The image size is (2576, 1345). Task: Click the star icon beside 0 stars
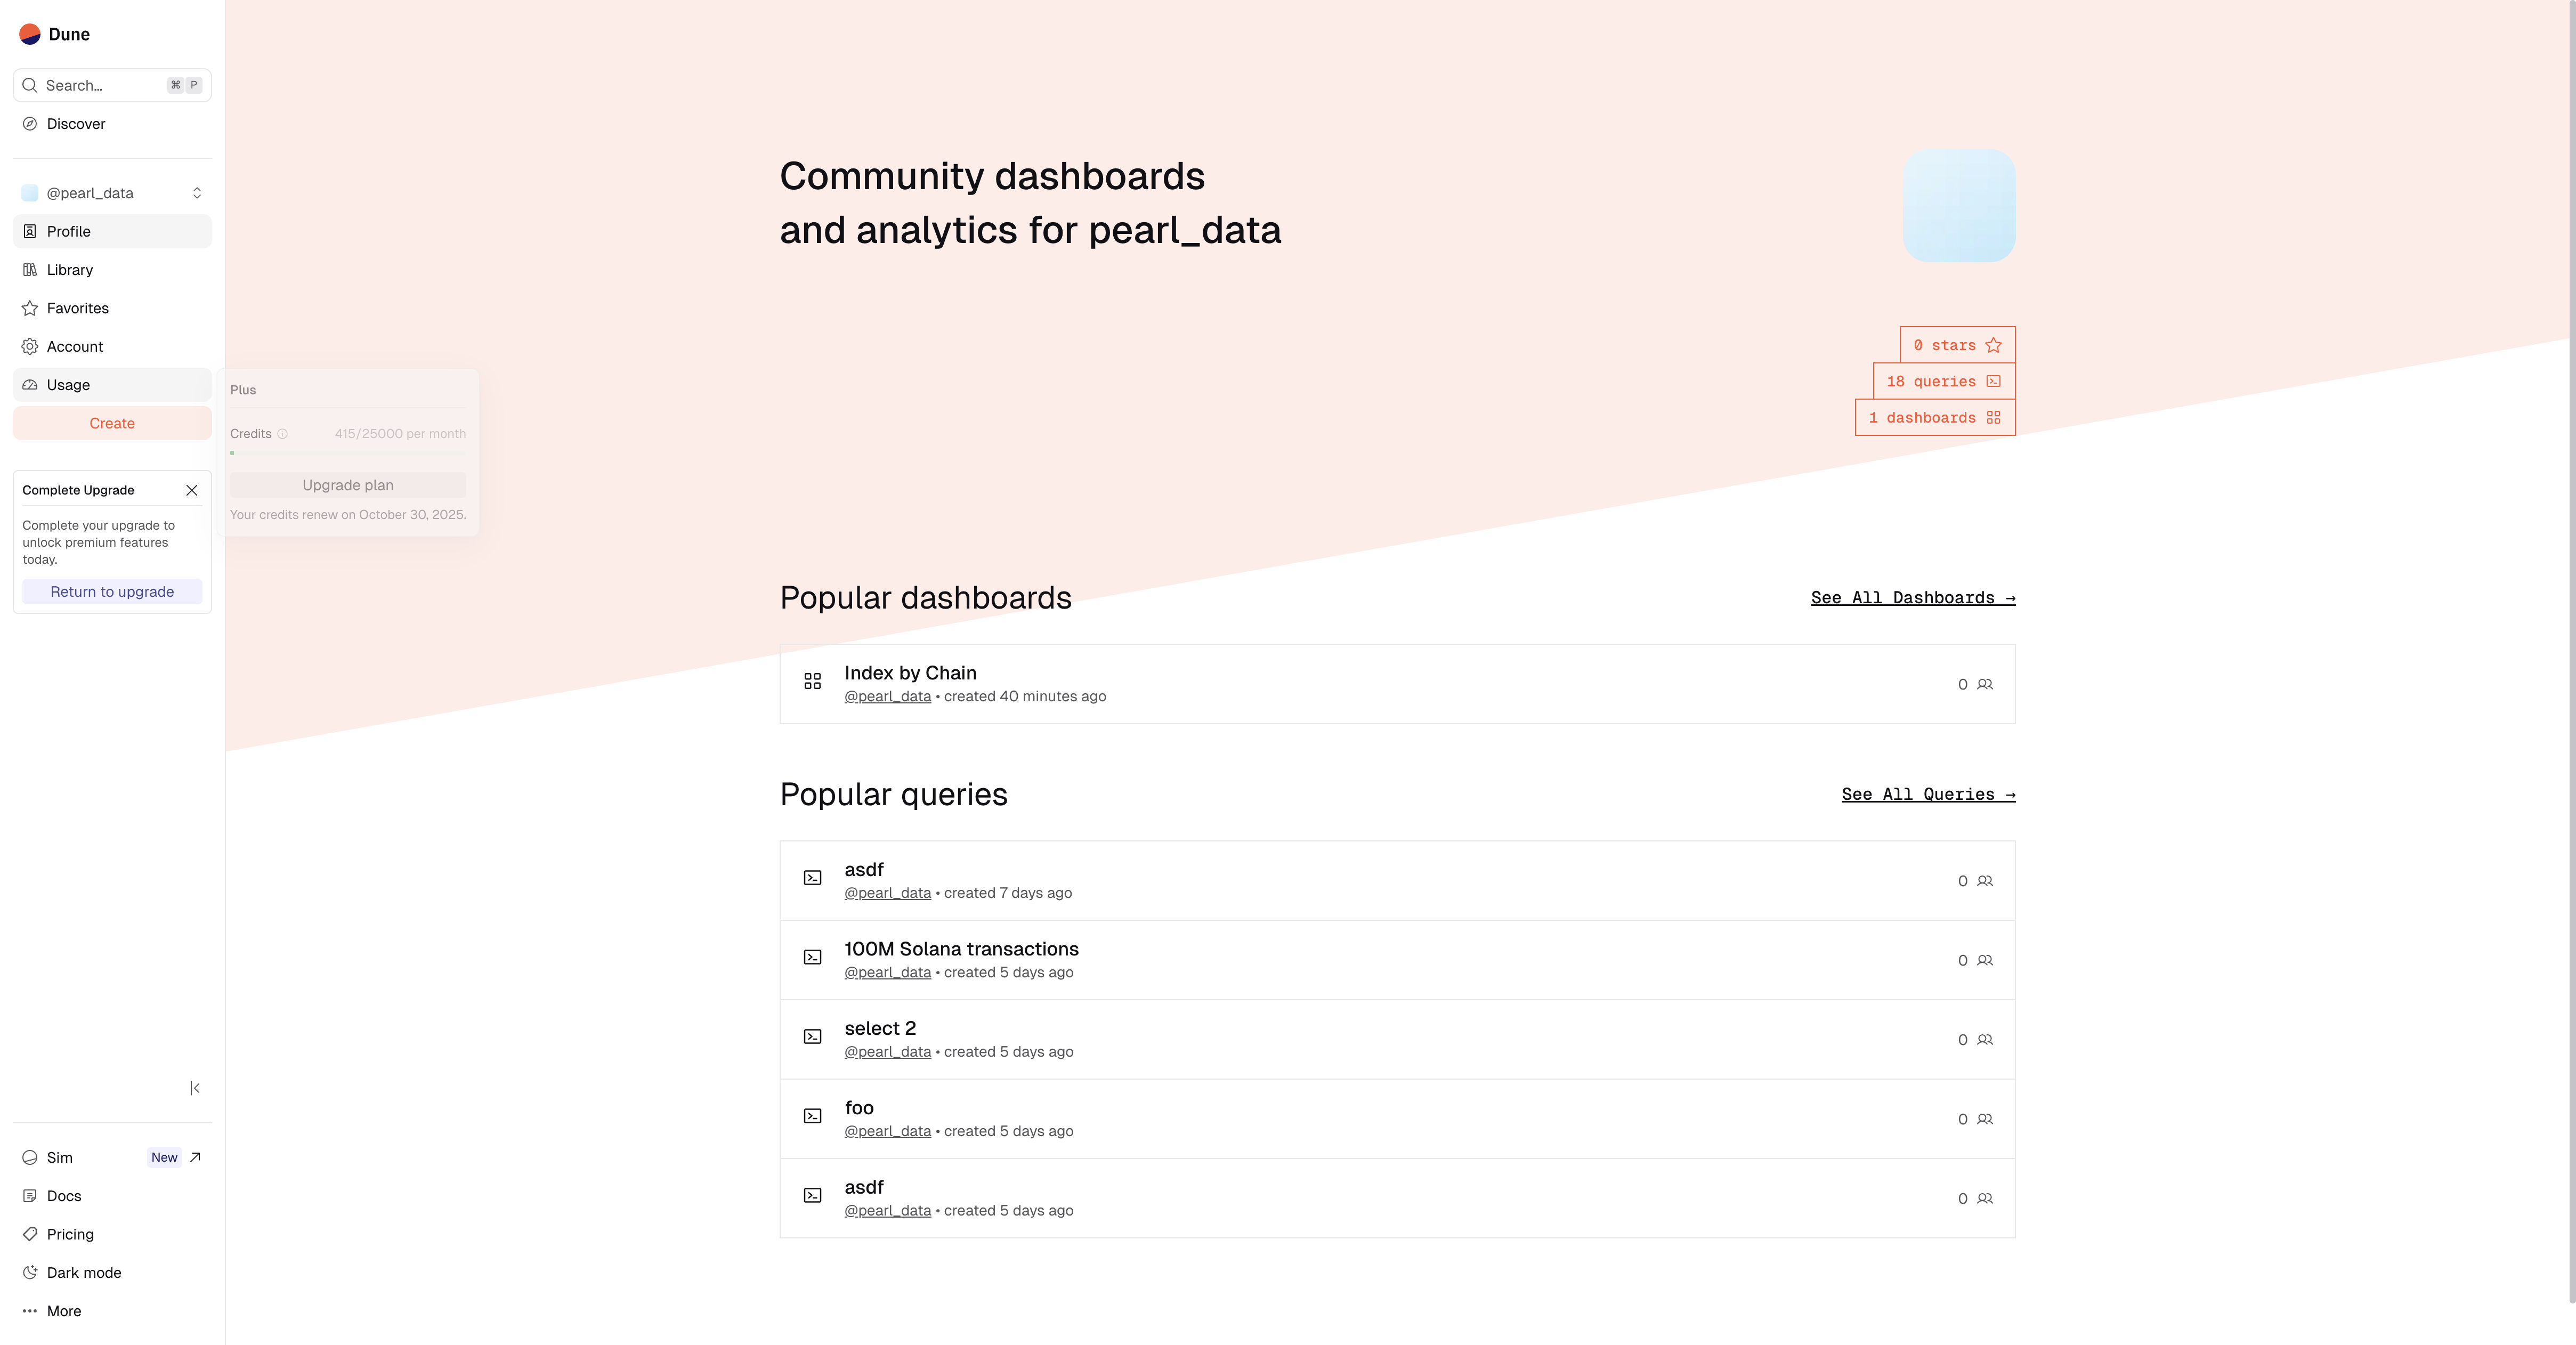click(x=1993, y=345)
